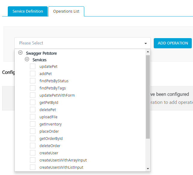The height and width of the screenshot is (175, 193).
Task: Enable the findPetsByStatus checkbox
Action: coord(33,81)
